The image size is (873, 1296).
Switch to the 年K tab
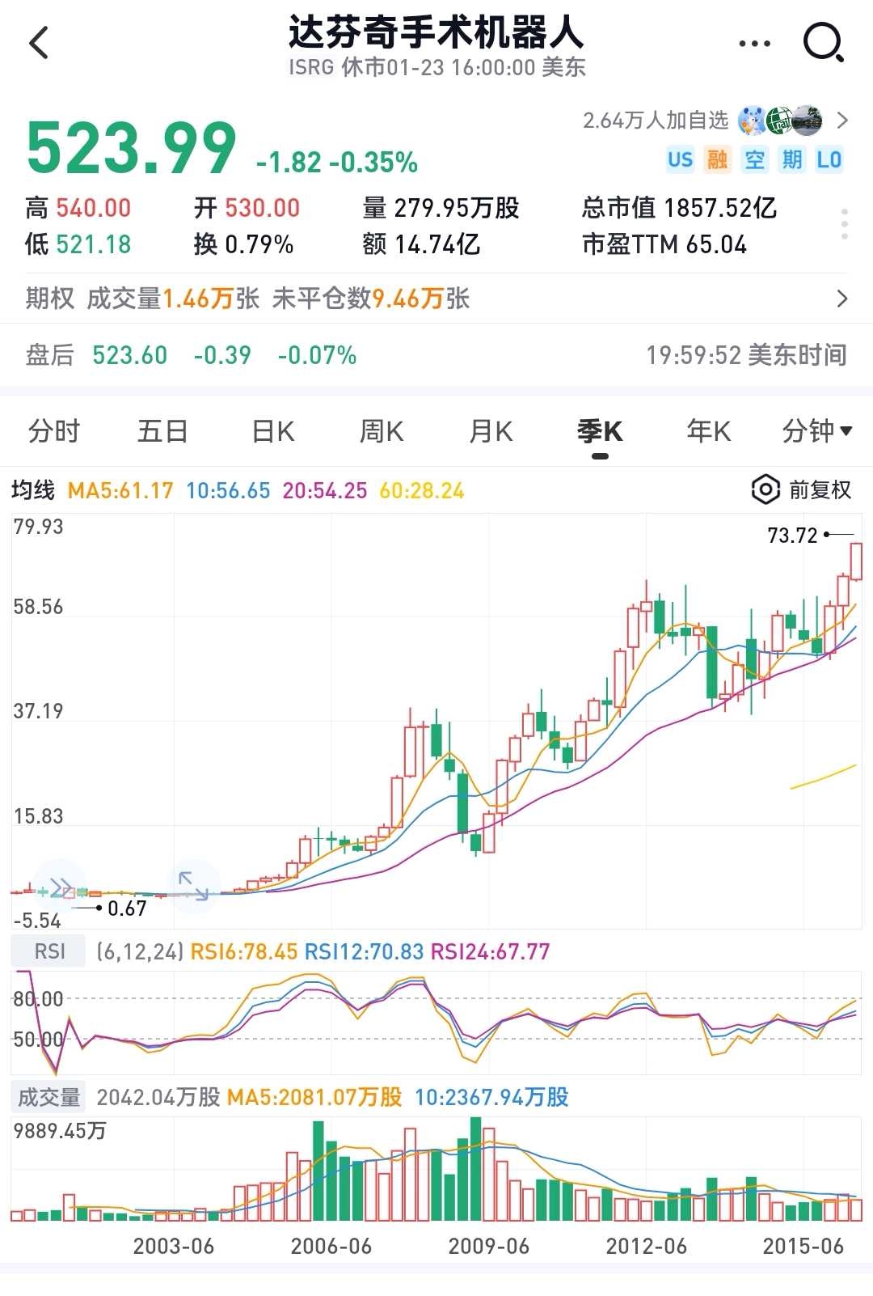pos(708,431)
